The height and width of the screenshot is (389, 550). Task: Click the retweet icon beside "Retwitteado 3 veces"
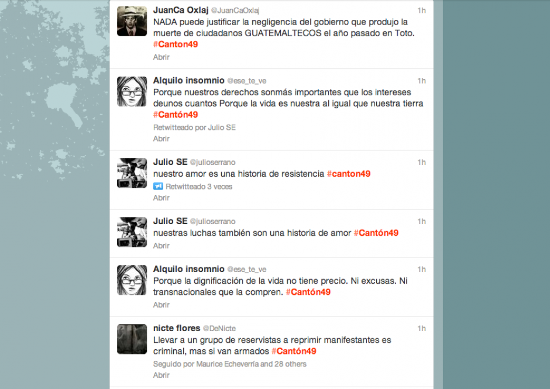click(158, 187)
